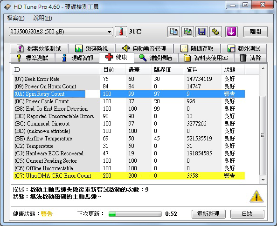Click the next update progress bar
Viewport: 277px width, 226px height.
(x=135, y=214)
